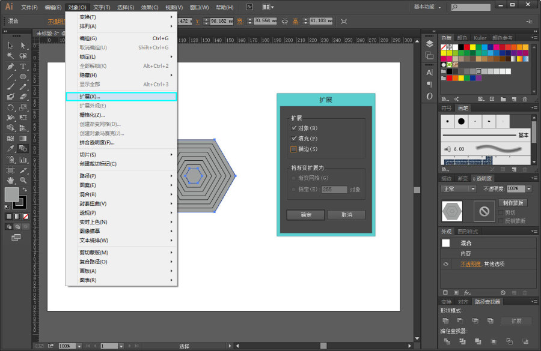Select the Lasso tool
Image resolution: width=541 pixels, height=351 pixels.
23,56
